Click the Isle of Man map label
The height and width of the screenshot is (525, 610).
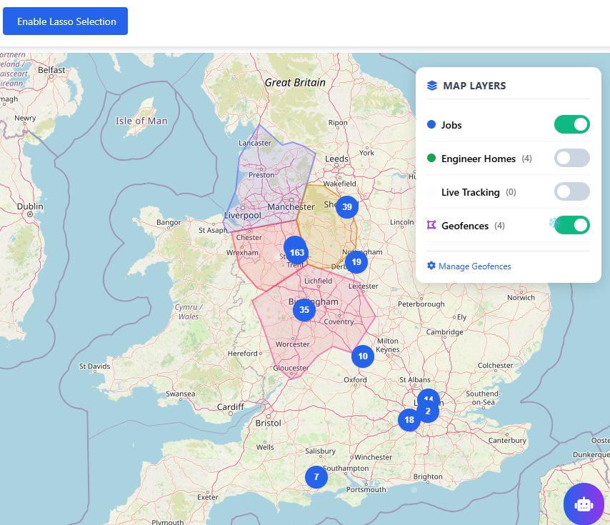[x=141, y=121]
